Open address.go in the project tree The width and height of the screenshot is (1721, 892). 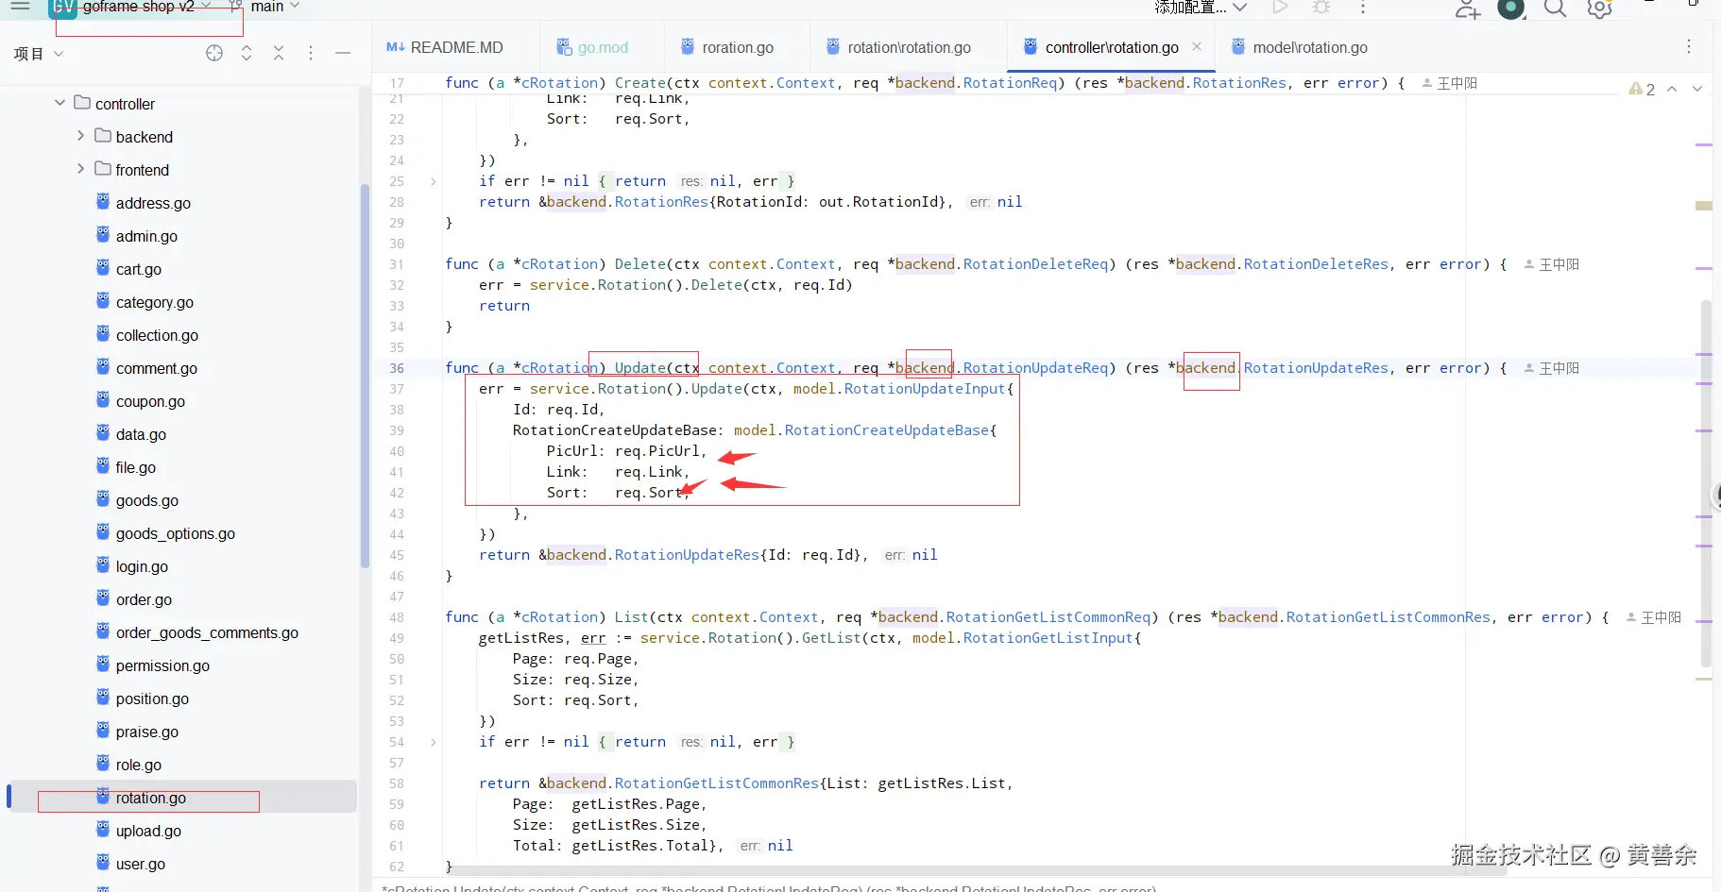tap(153, 203)
